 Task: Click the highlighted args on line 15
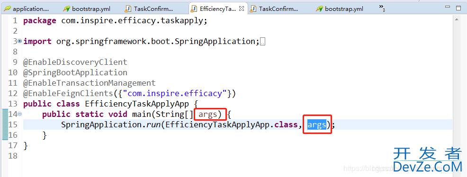click(x=317, y=124)
